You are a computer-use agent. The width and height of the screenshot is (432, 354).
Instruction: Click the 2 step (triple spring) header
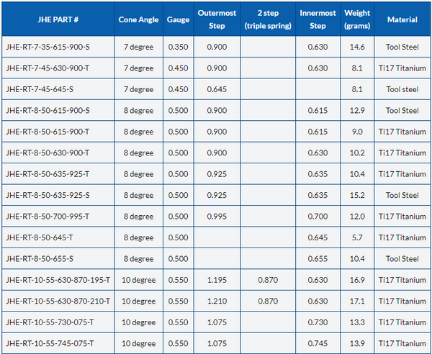[269, 19]
